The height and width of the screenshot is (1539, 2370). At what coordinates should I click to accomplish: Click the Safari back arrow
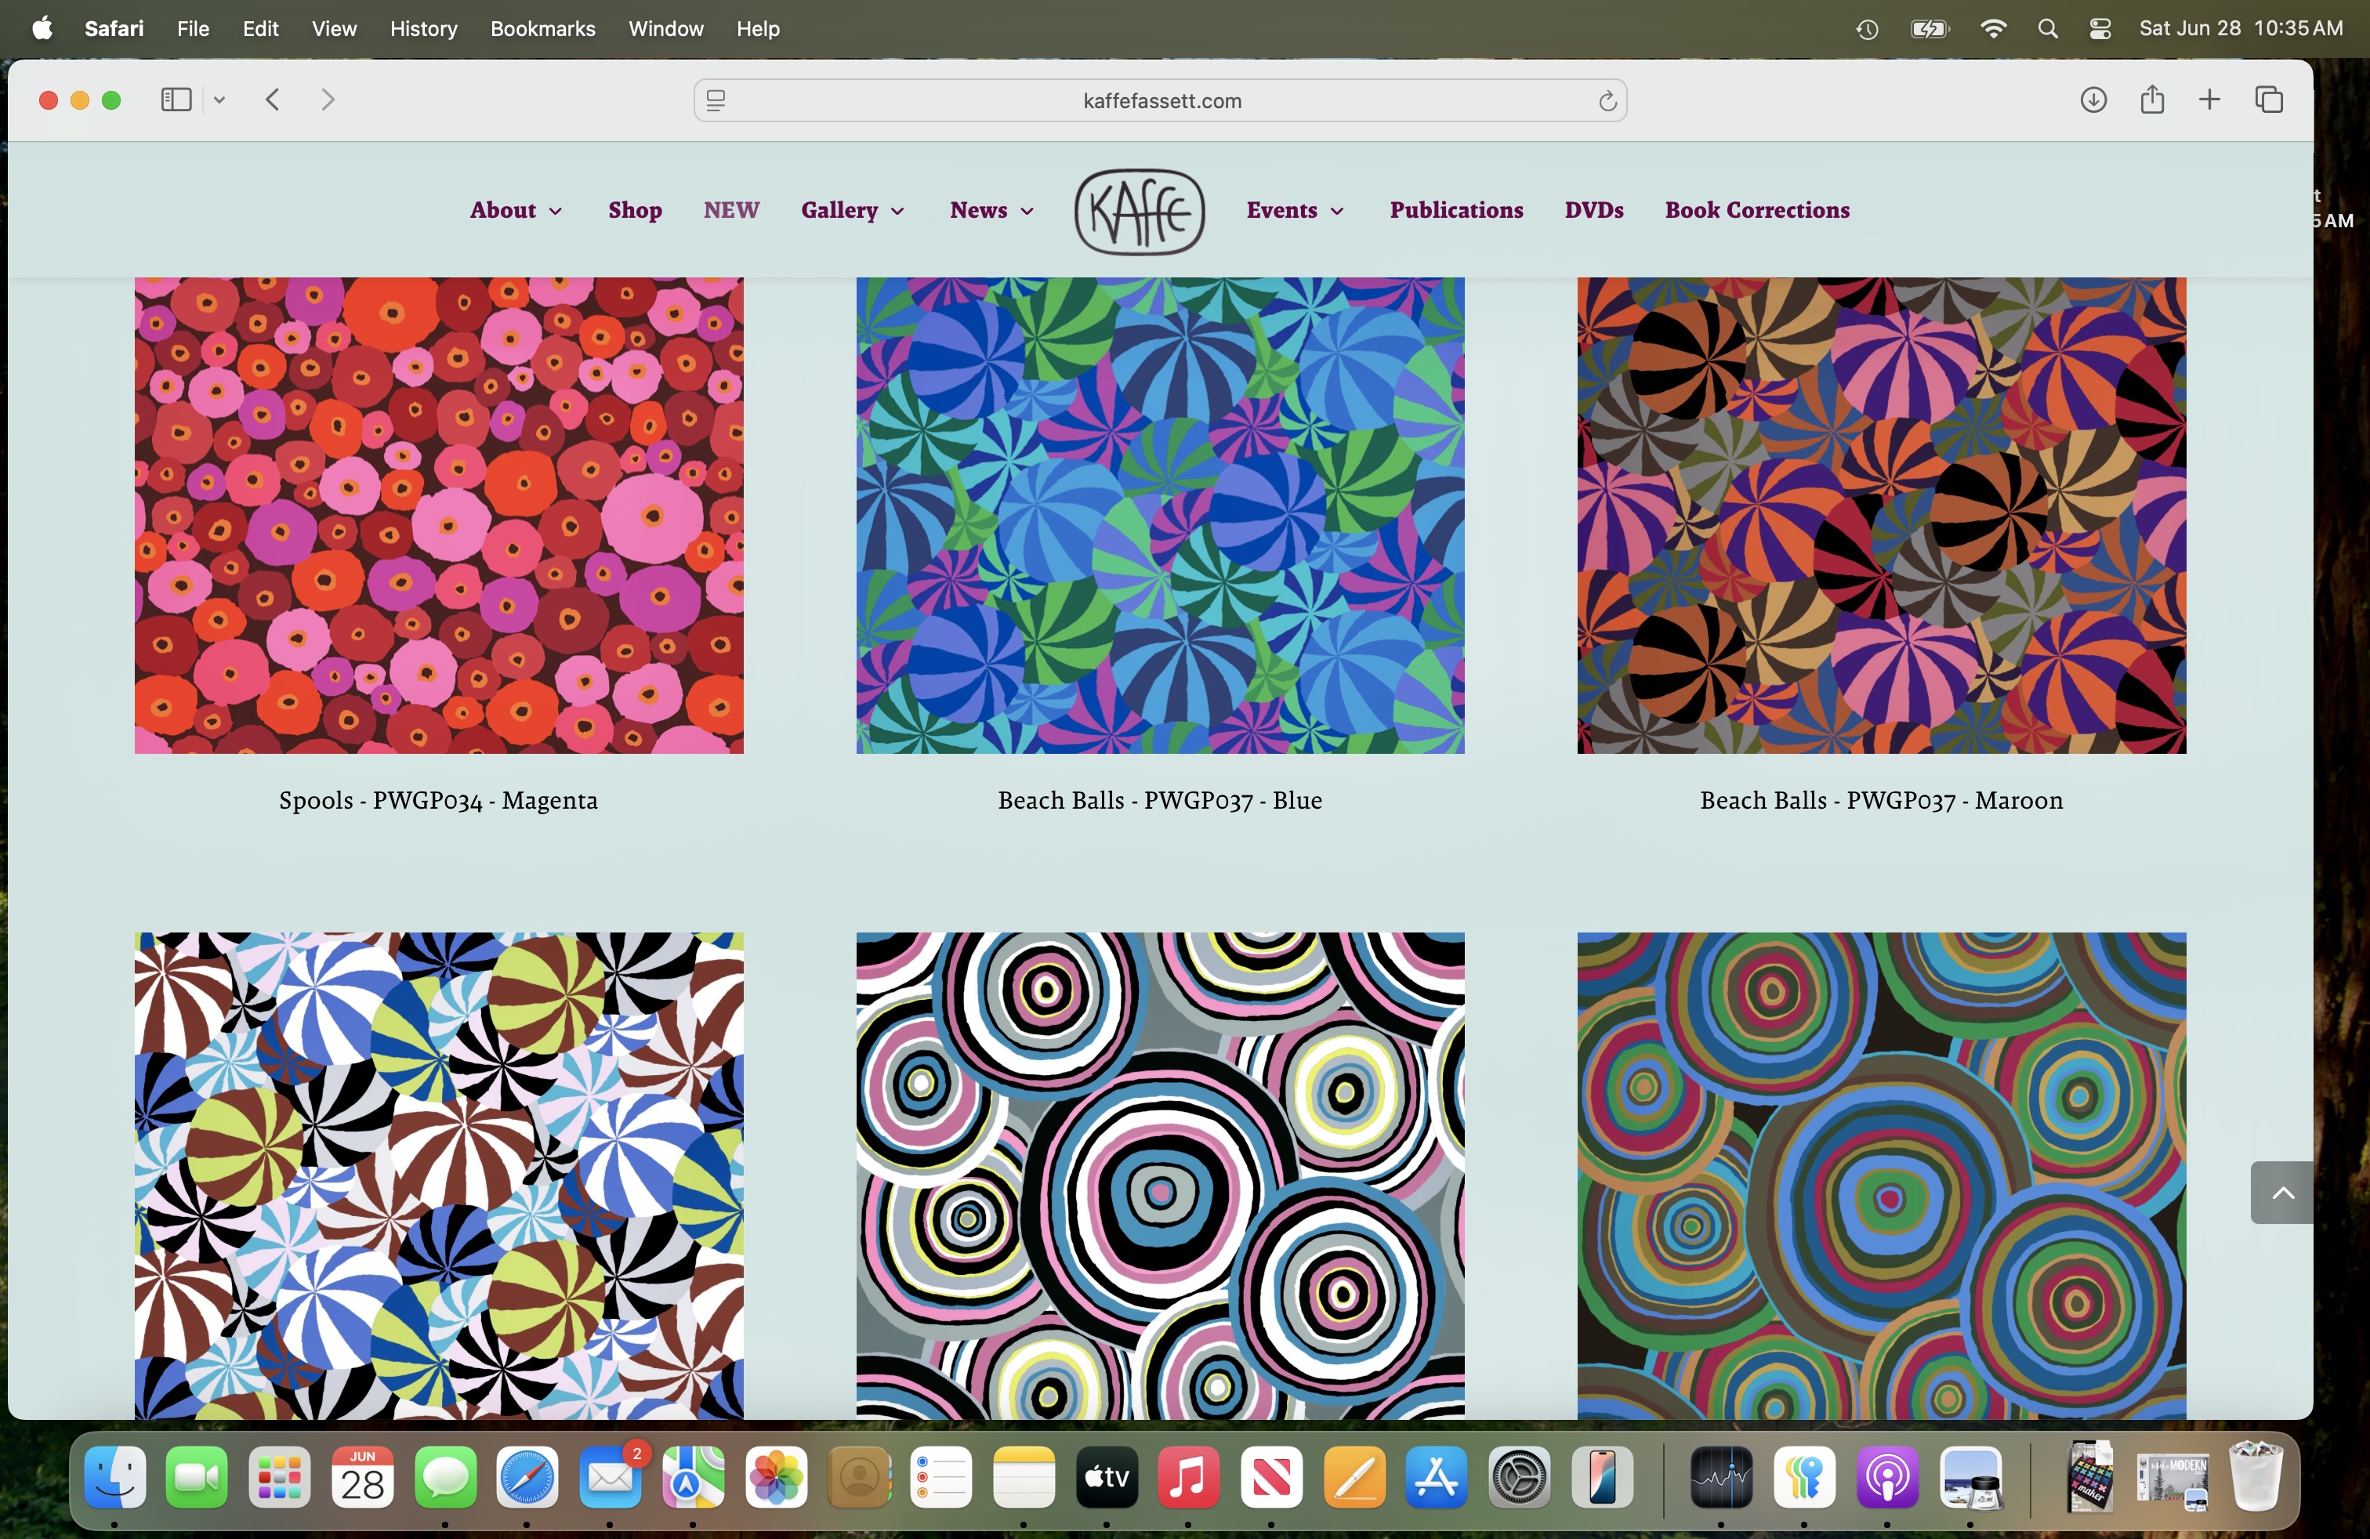(x=273, y=100)
